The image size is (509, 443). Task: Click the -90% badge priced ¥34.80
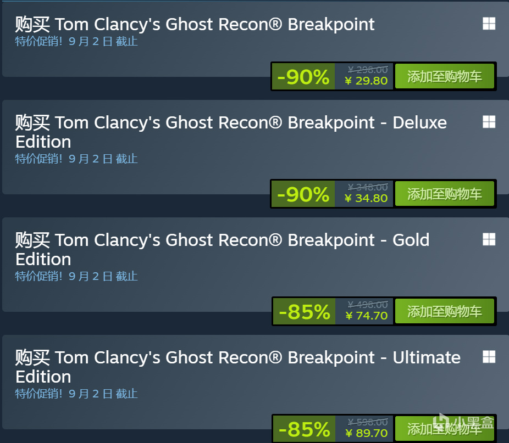pyautogui.click(x=303, y=194)
